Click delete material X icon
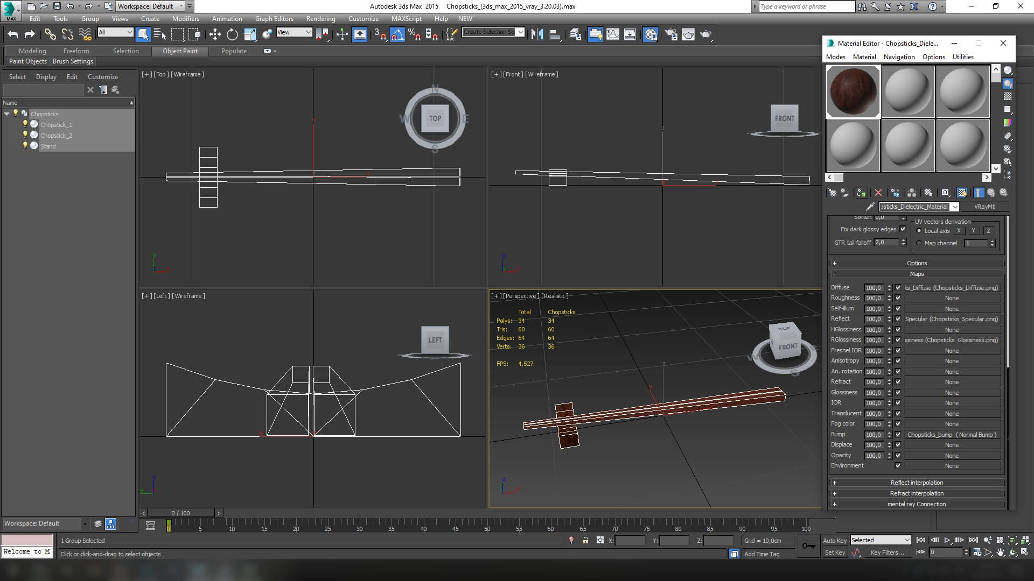 click(878, 193)
